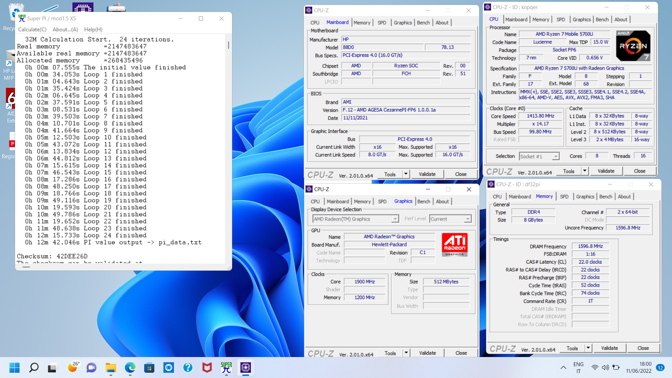The height and width of the screenshot is (378, 672).
Task: Click the DRAM Frequency 1596.8 MHz field
Action: tap(590, 246)
